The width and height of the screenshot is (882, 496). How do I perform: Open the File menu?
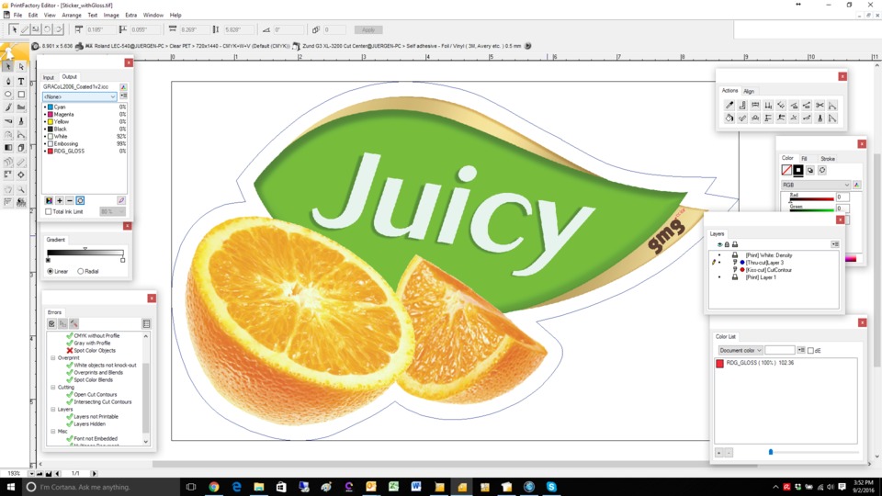18,16
